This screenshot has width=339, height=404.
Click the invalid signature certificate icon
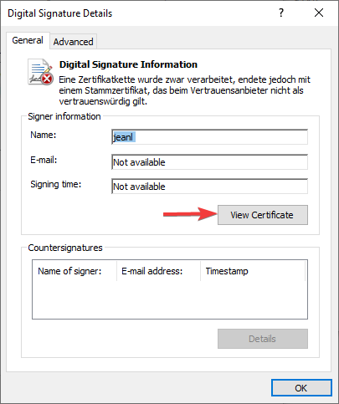(x=41, y=72)
